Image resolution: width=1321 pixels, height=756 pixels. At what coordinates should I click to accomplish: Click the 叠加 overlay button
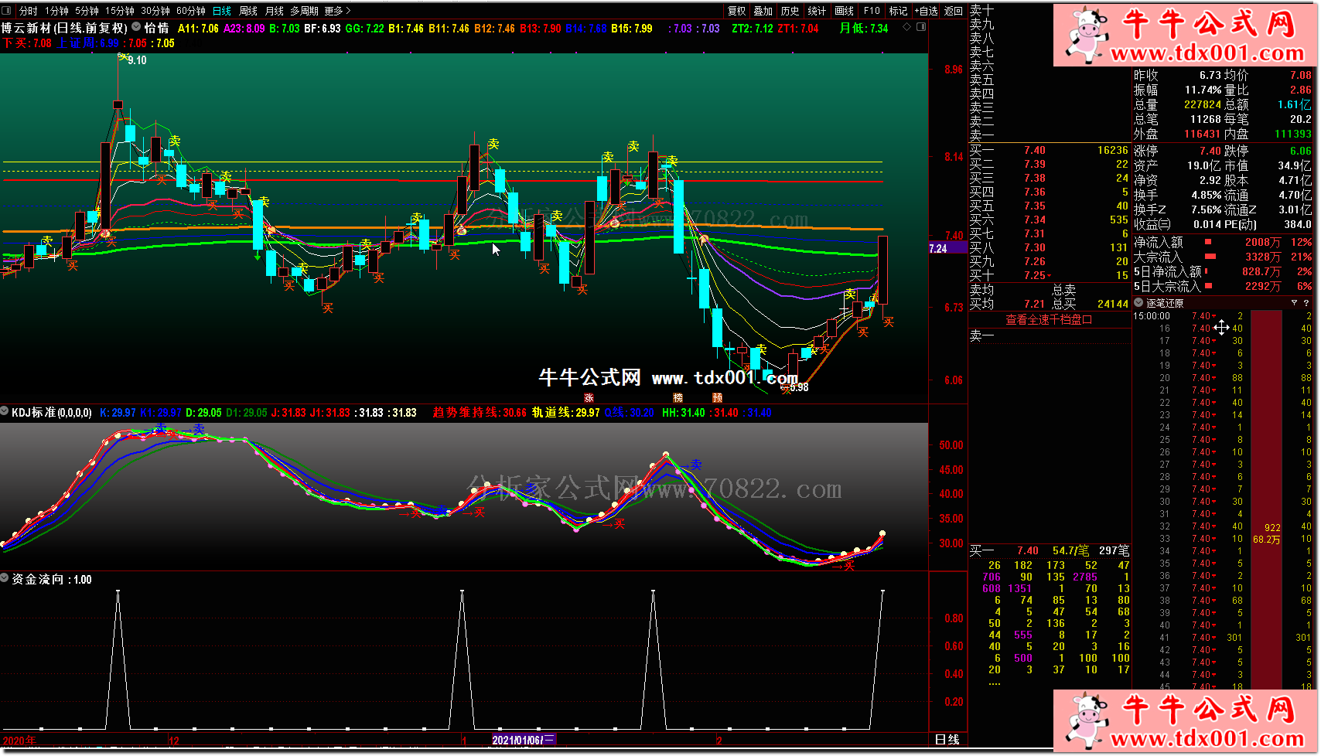763,11
